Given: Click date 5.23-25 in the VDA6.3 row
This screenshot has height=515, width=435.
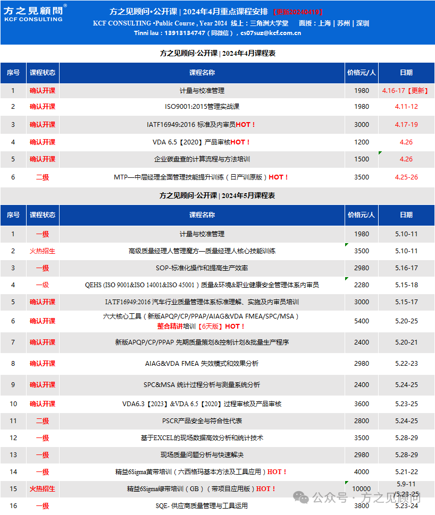Looking at the screenshot, I should click(406, 404).
